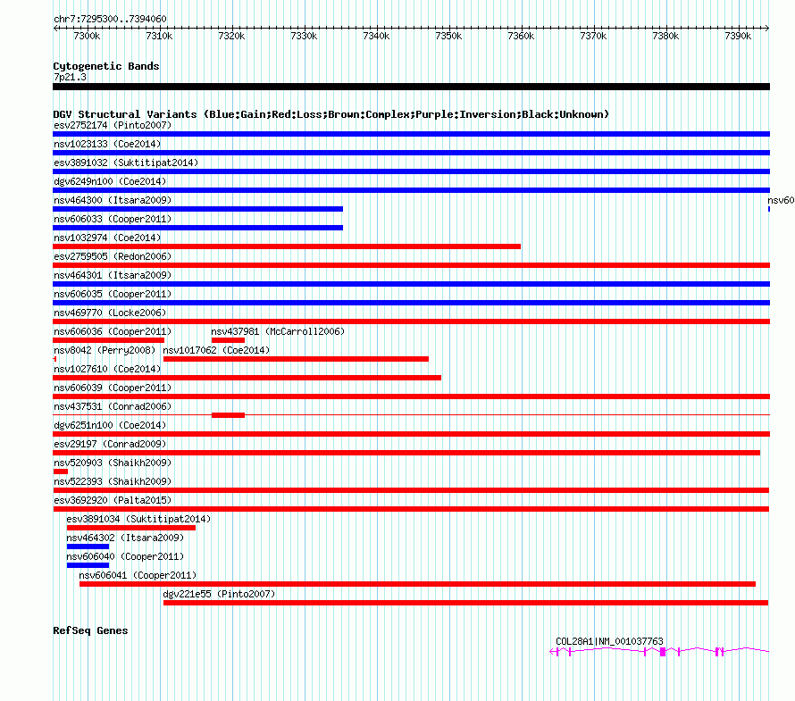This screenshot has width=795, height=701.
Task: Open nsv1032974 (Coe2014) red loss bar
Action: click(x=287, y=246)
